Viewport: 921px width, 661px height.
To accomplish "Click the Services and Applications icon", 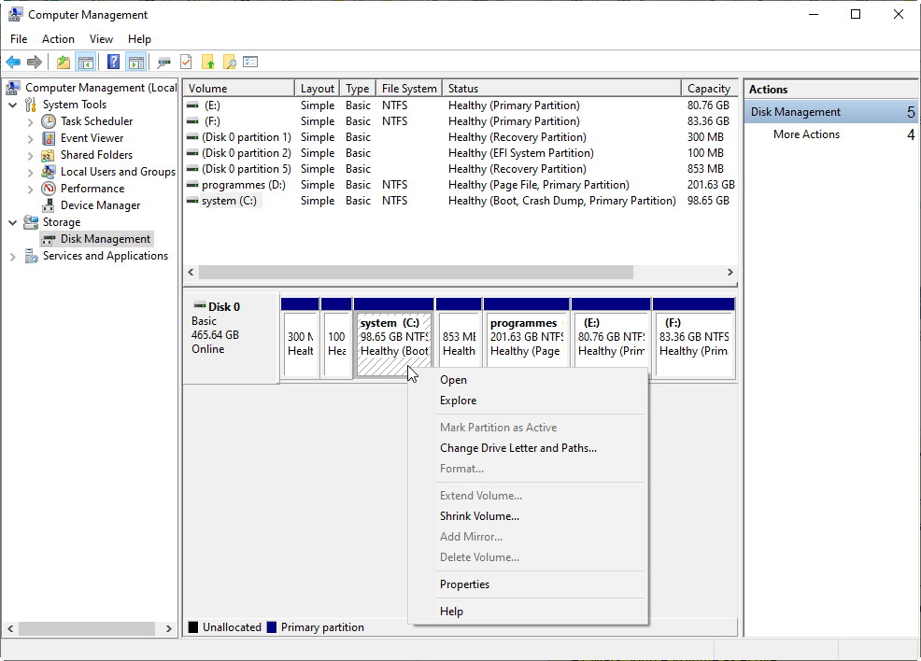I will 31,256.
